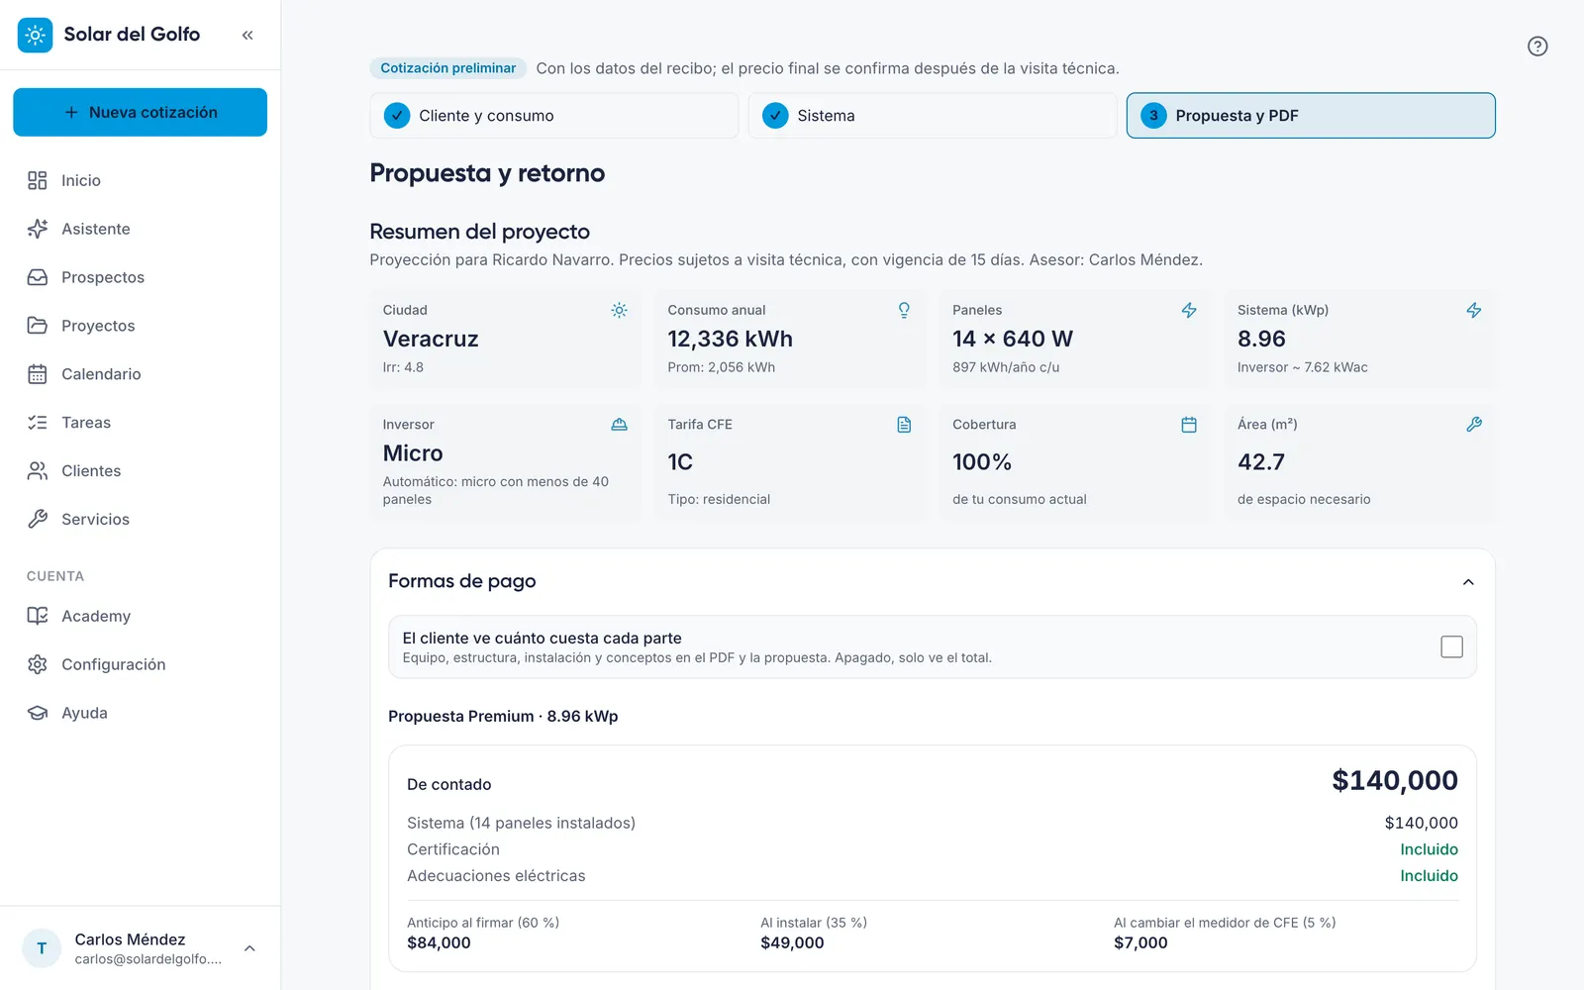
Task: Click the Proyectos folder icon
Action: (x=38, y=326)
